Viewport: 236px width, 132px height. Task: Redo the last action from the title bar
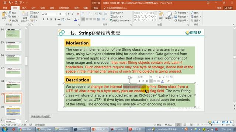[16, 3]
